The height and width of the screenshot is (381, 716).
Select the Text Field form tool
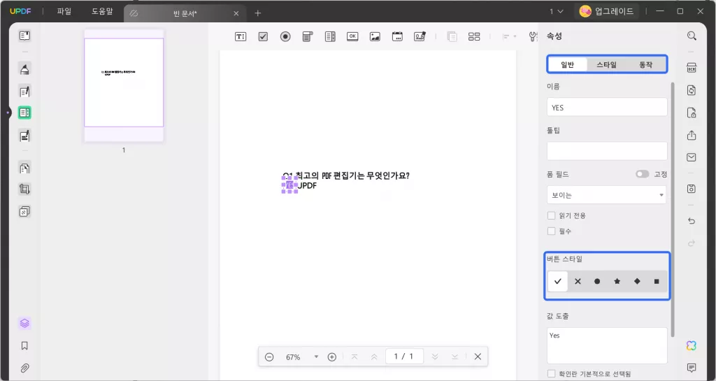tap(241, 37)
